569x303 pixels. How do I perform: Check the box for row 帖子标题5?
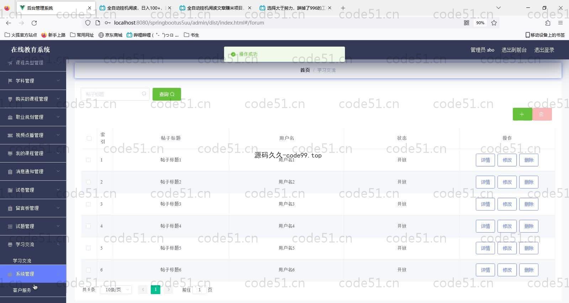tap(88, 248)
